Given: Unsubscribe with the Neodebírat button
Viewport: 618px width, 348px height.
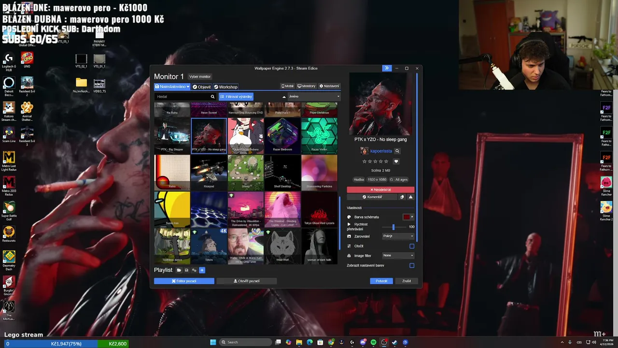Looking at the screenshot, I should (x=380, y=190).
